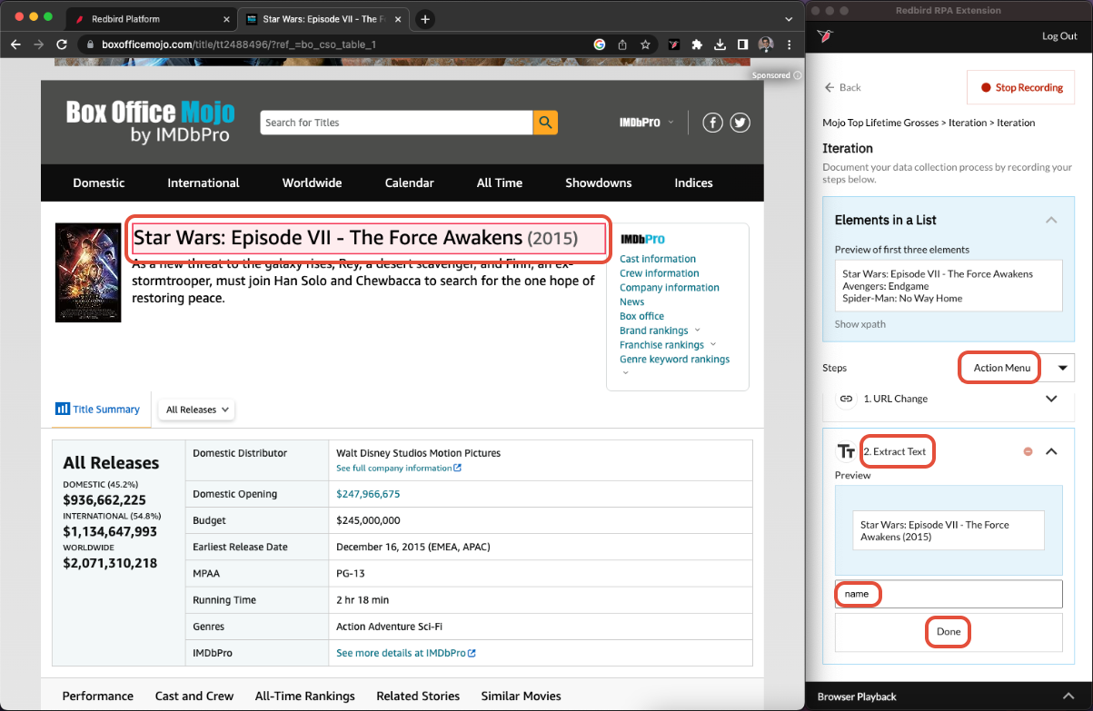The height and width of the screenshot is (711, 1093).
Task: Click Stop Recording button
Action: [x=1021, y=88]
